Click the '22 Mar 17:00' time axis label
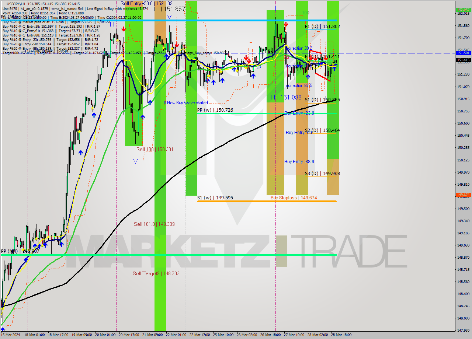Image resolution: width=472 pixels, height=339 pixels. point(200,335)
